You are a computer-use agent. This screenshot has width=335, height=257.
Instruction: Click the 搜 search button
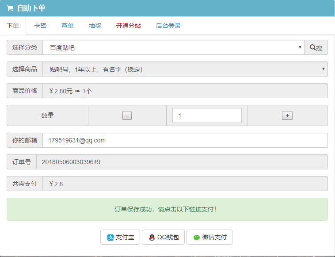point(316,47)
